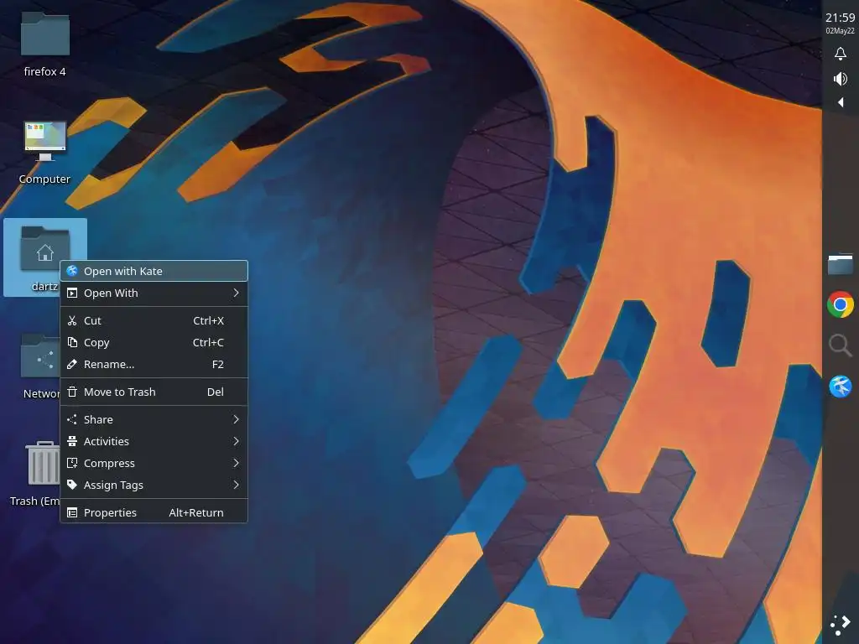Open the Compress submenu
This screenshot has height=644, width=859.
pyautogui.click(x=154, y=463)
